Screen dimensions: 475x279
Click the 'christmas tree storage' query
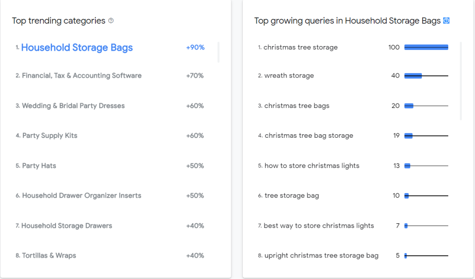tap(300, 47)
